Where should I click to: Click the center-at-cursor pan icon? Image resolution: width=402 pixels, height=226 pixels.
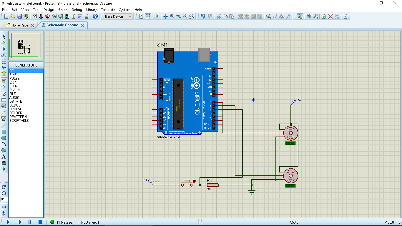coord(165,16)
